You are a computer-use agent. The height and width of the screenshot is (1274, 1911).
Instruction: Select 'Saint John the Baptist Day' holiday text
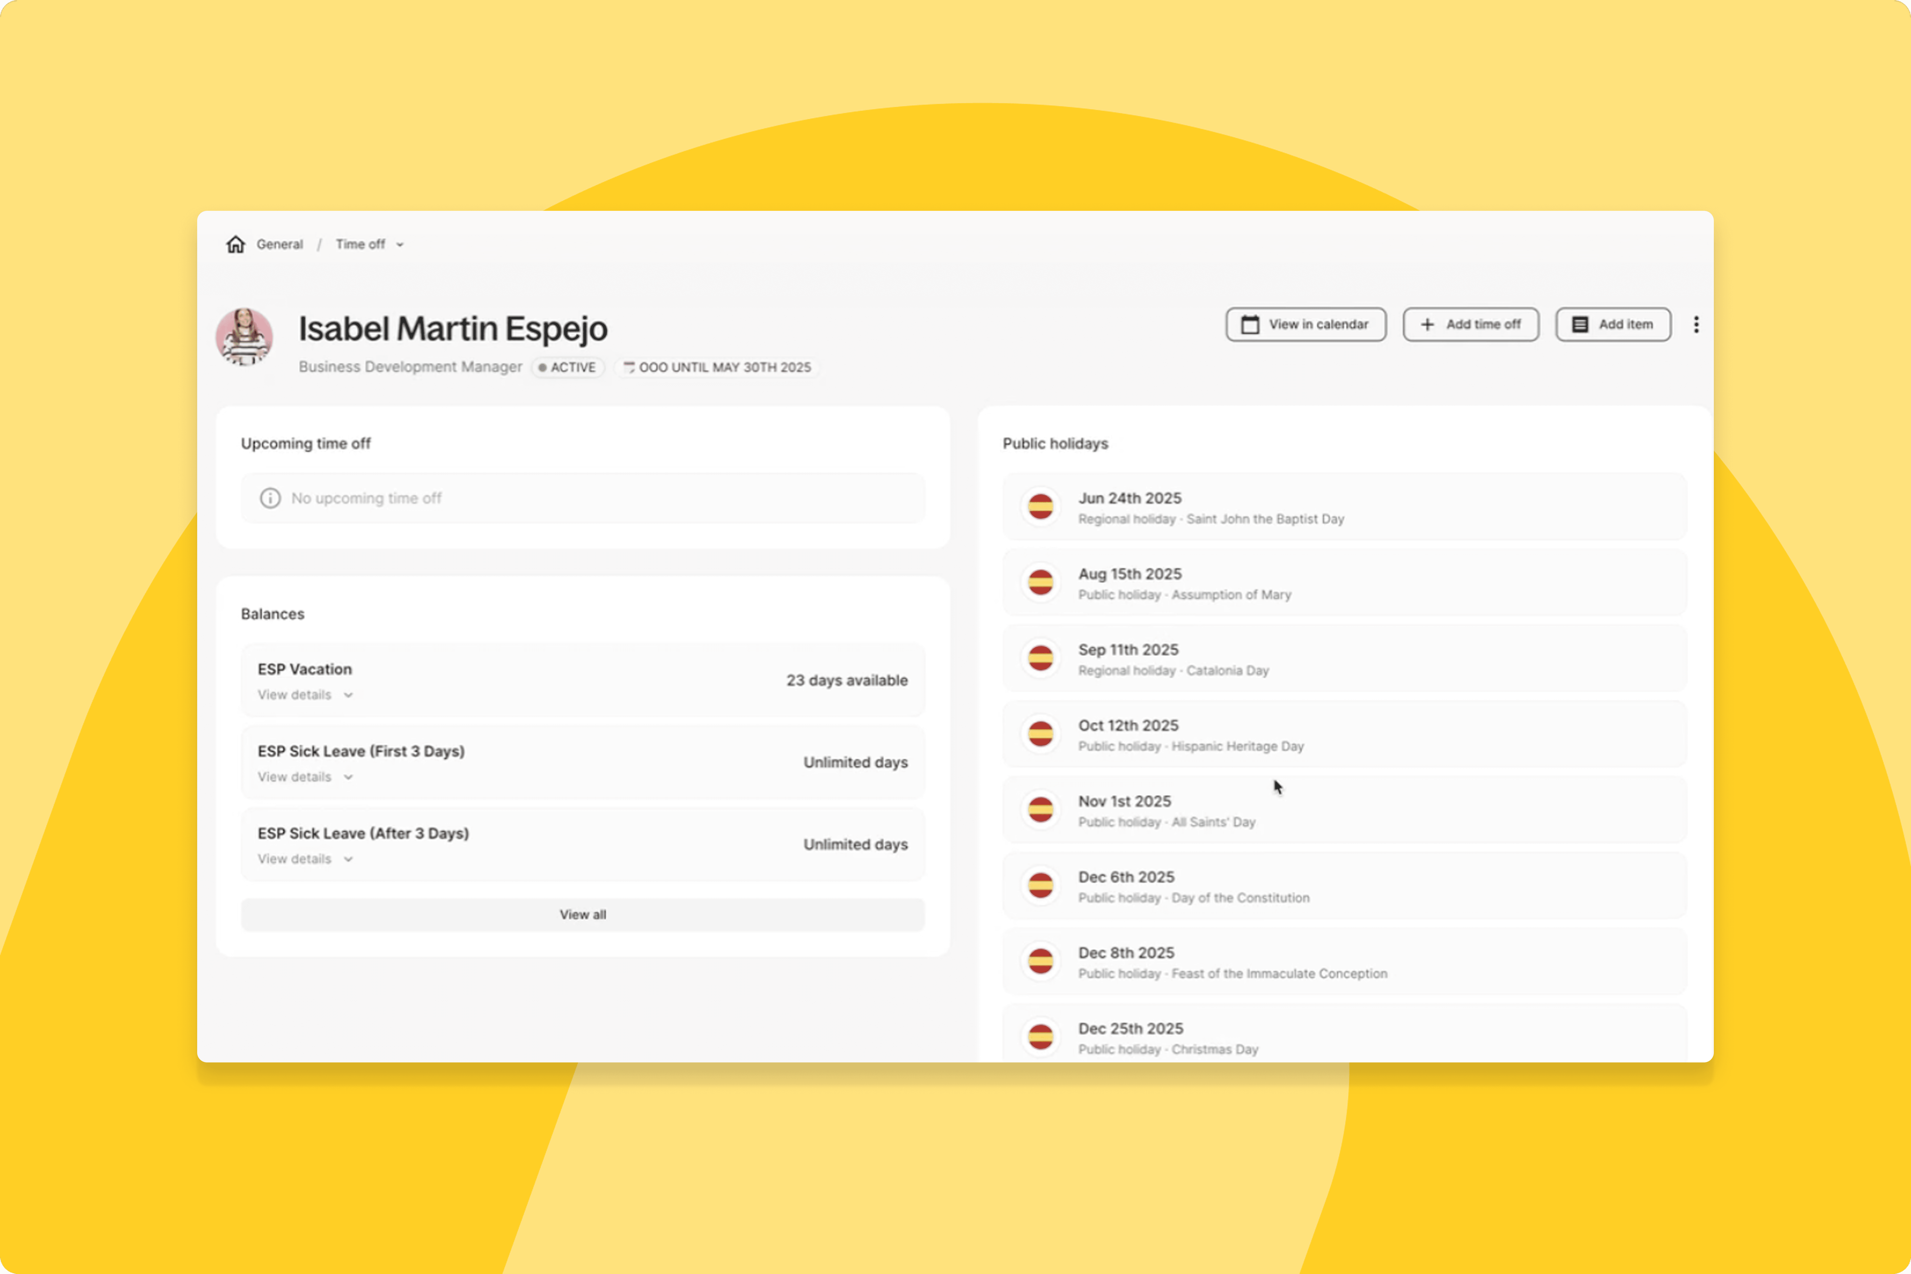(x=1265, y=519)
